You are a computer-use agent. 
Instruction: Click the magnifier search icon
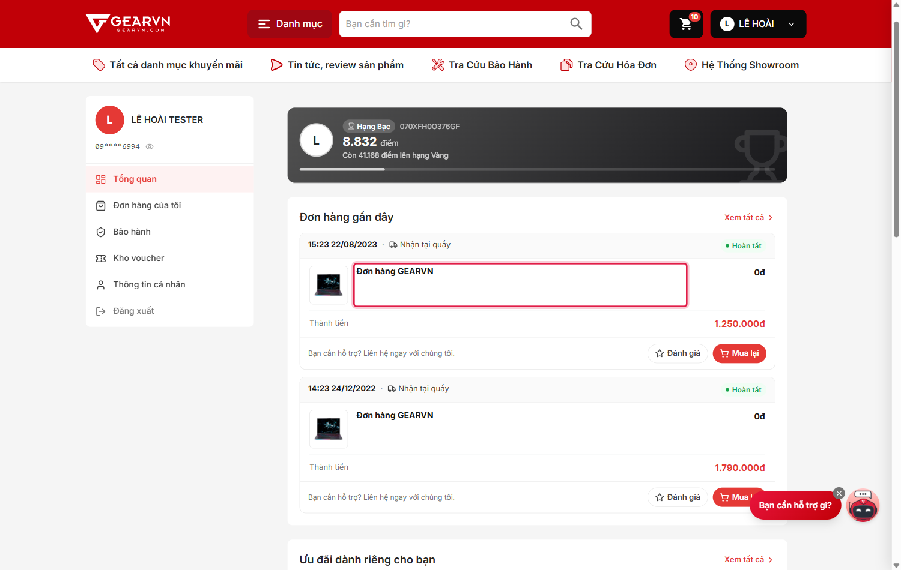(576, 24)
